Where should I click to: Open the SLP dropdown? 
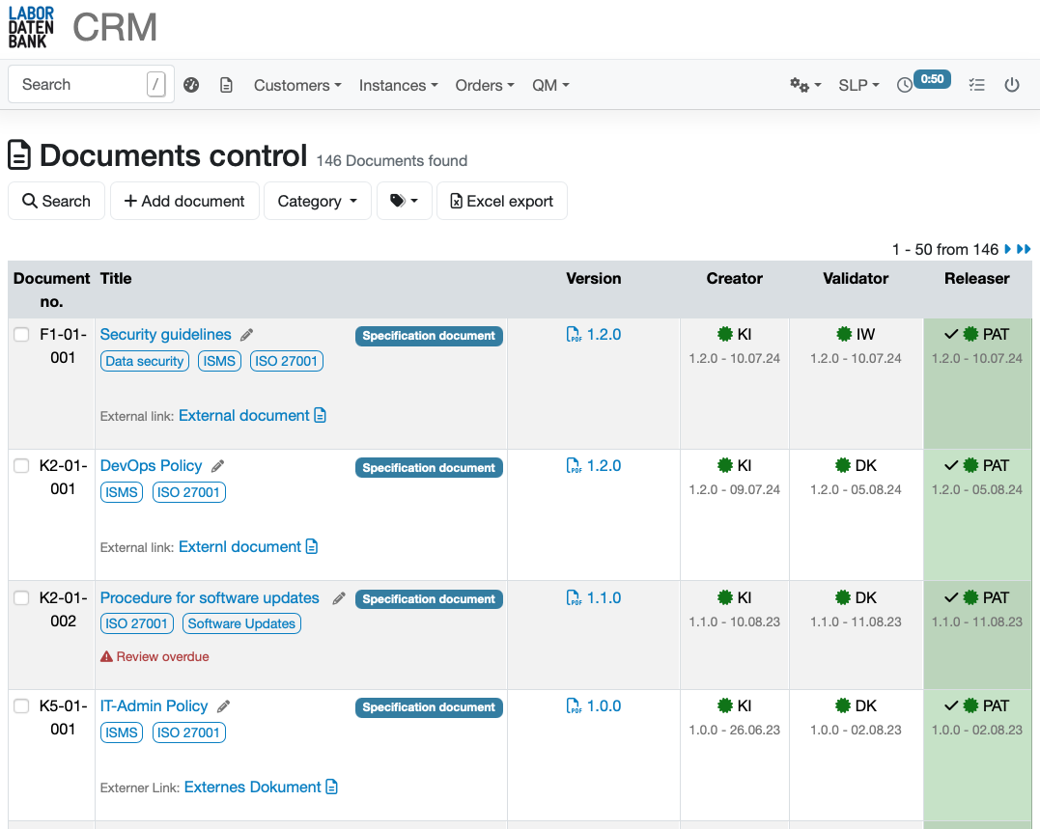click(857, 85)
